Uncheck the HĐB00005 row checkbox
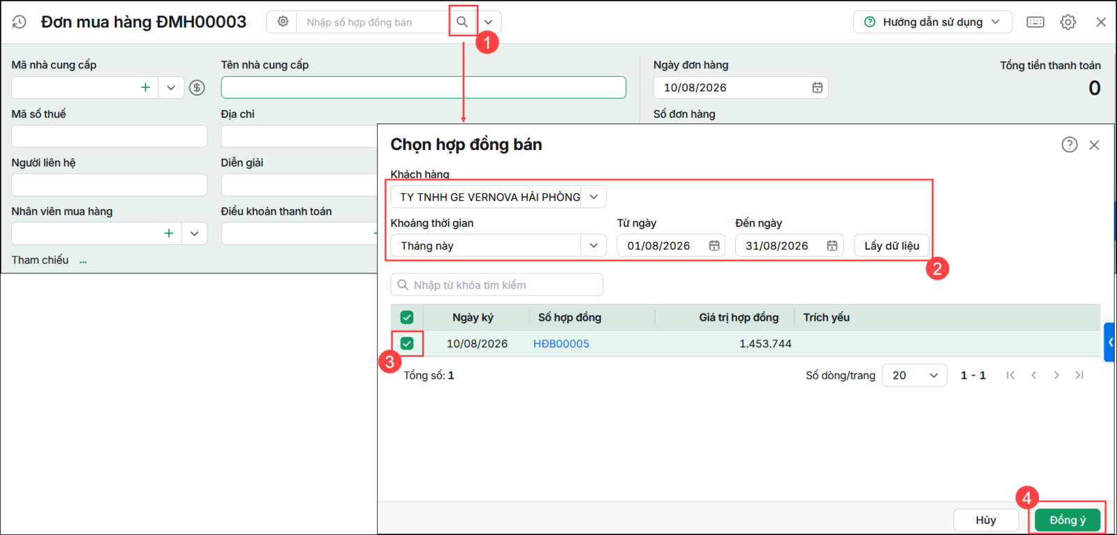Screen dimensions: 1117x535 (407, 343)
